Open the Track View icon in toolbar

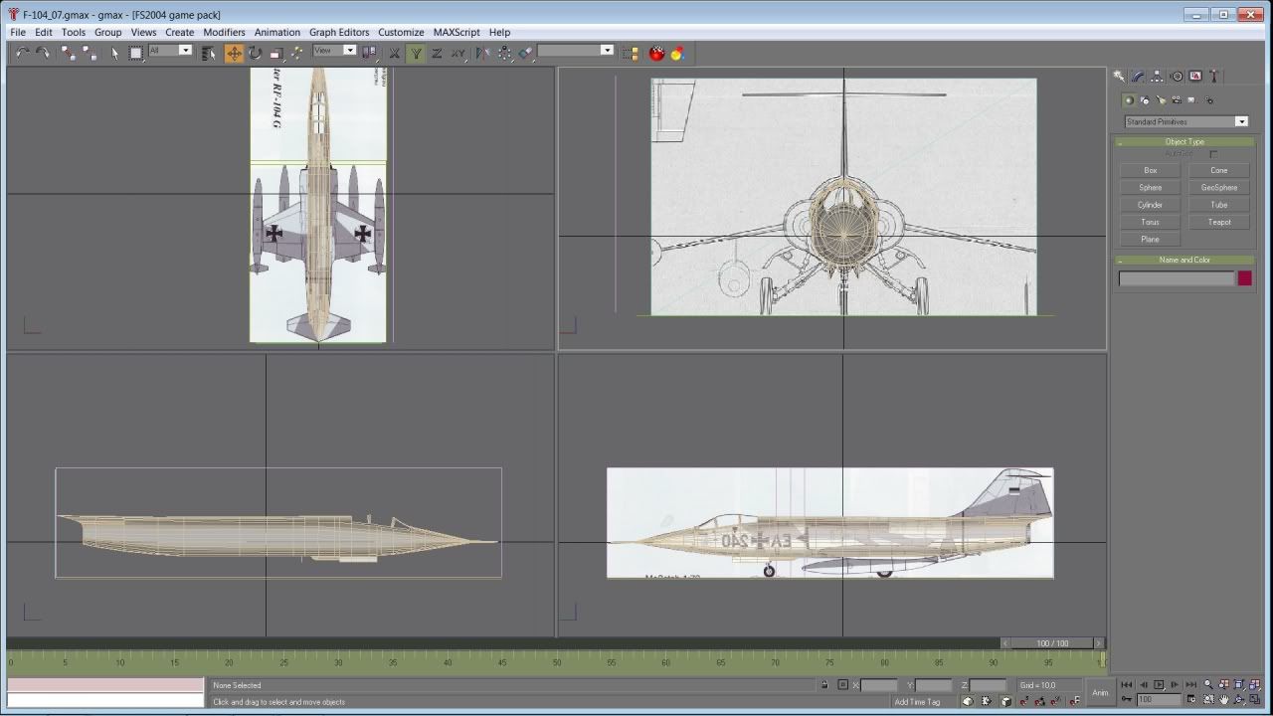point(630,53)
